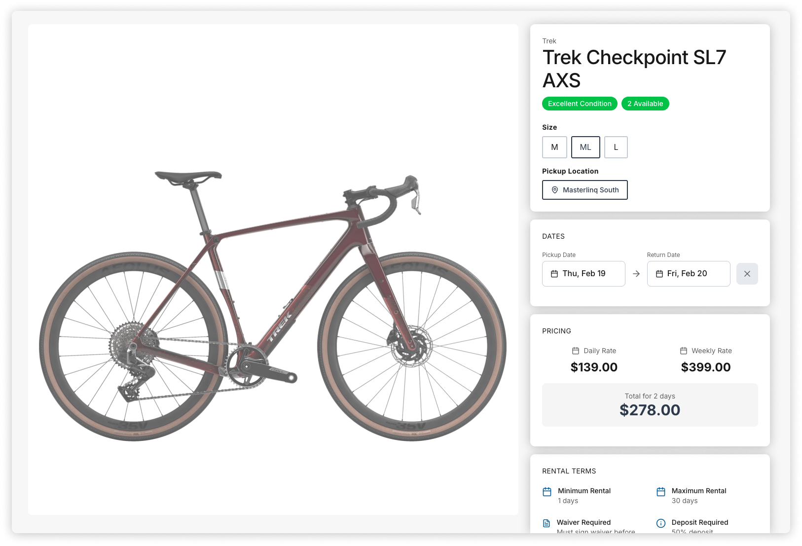This screenshot has height=546, width=802.
Task: Choose the L size button
Action: tap(616, 147)
